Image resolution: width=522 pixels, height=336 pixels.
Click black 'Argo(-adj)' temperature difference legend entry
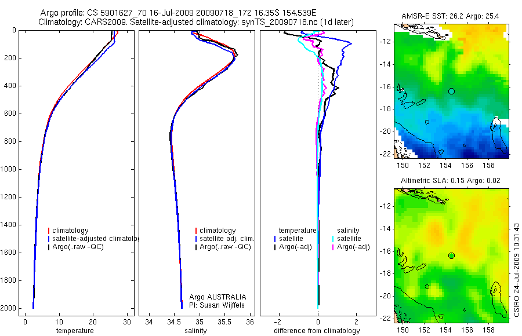(295, 247)
